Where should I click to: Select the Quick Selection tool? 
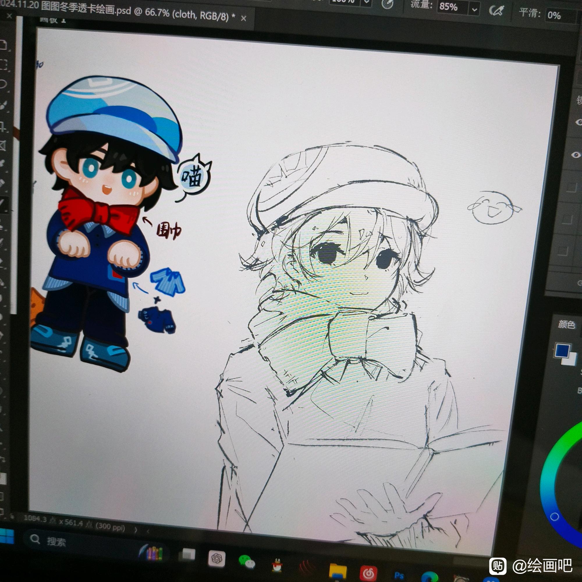click(x=3, y=105)
